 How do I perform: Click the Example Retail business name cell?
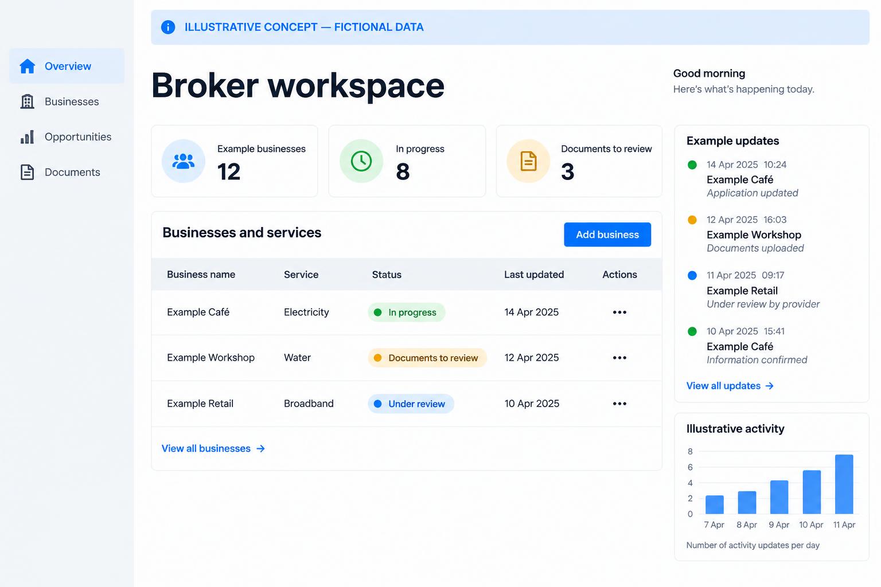click(x=200, y=404)
